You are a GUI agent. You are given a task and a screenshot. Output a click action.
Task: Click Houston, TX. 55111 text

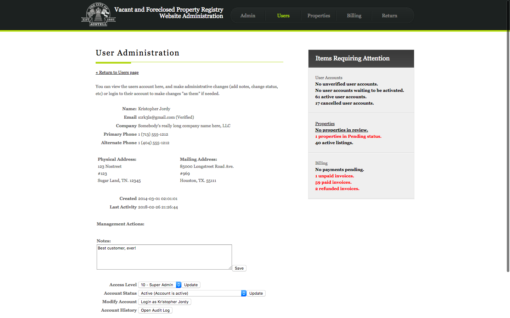click(x=198, y=181)
